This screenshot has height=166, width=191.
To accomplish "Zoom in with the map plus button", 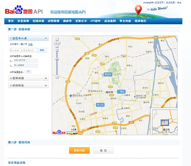I will click(57, 50).
